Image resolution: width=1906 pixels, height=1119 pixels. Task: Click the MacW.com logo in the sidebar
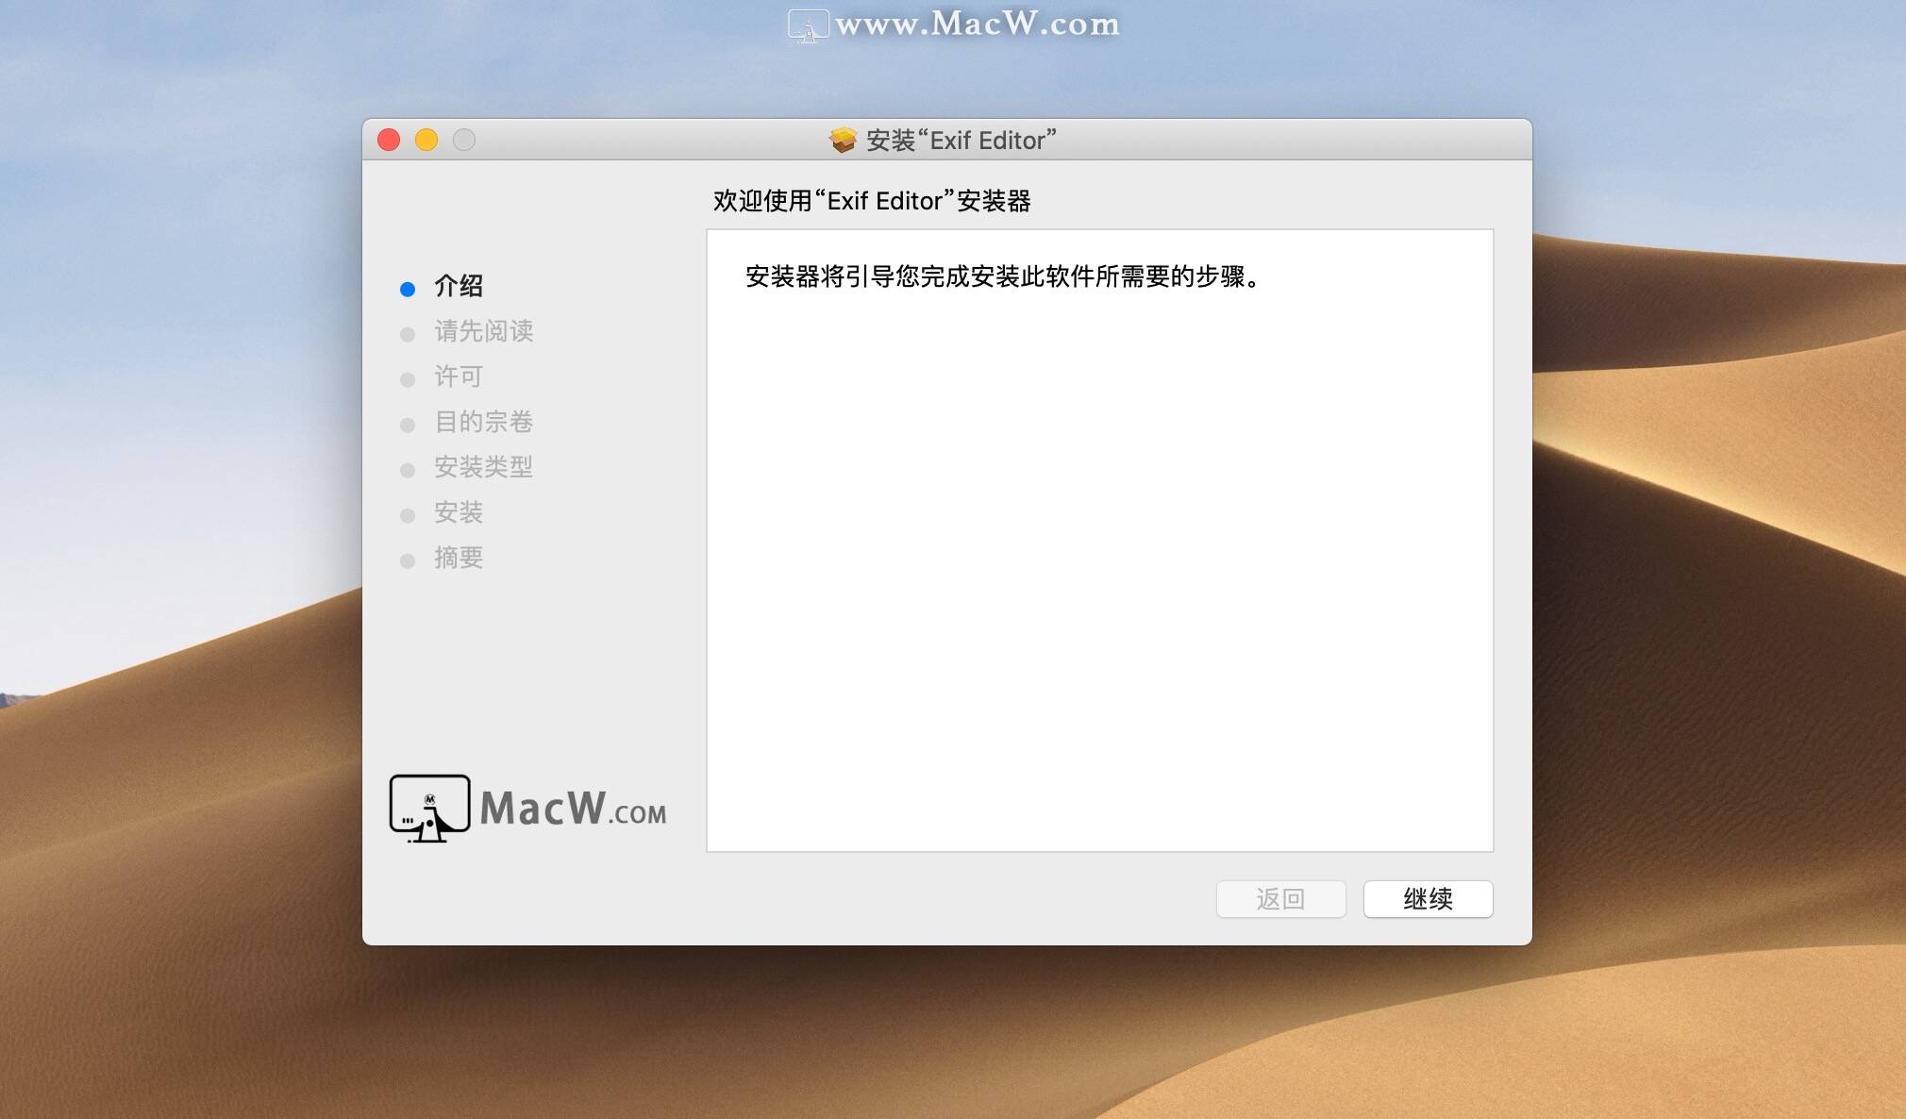[527, 809]
